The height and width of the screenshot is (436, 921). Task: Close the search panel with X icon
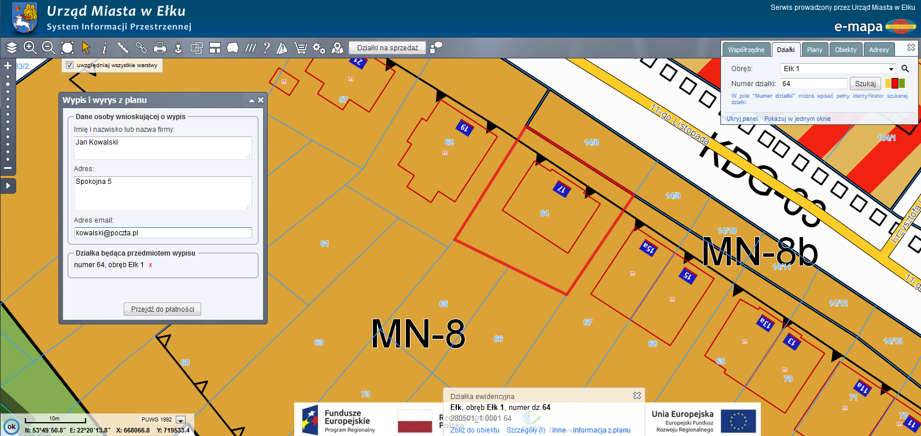[911, 47]
